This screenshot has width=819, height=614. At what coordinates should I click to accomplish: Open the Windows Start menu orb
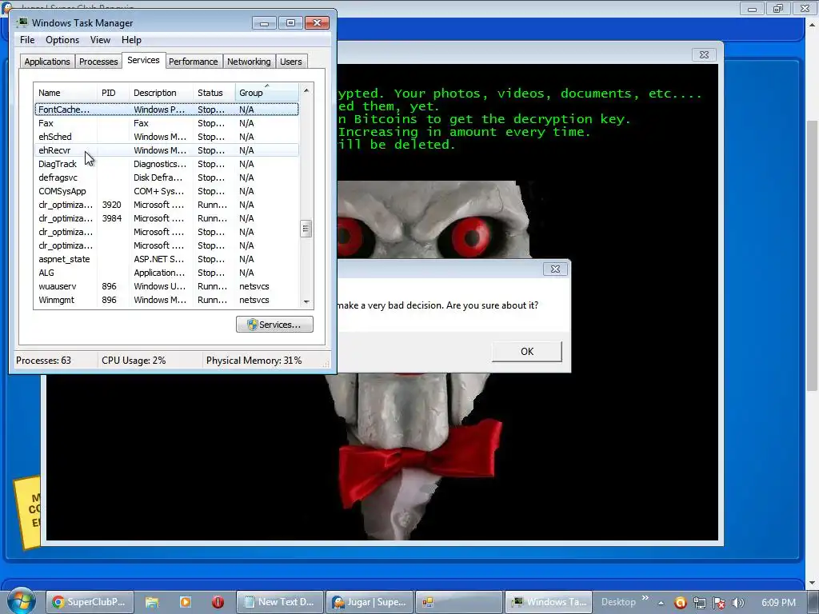point(22,601)
